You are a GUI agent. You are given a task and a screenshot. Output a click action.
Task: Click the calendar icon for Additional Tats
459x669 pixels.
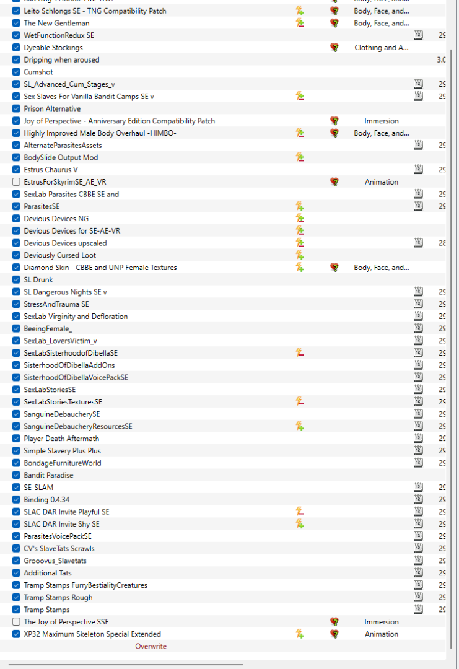(419, 572)
